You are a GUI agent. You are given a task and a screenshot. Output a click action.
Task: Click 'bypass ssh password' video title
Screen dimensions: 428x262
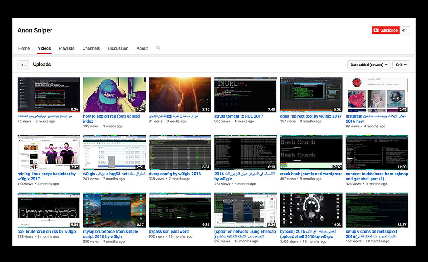pyautogui.click(x=169, y=231)
